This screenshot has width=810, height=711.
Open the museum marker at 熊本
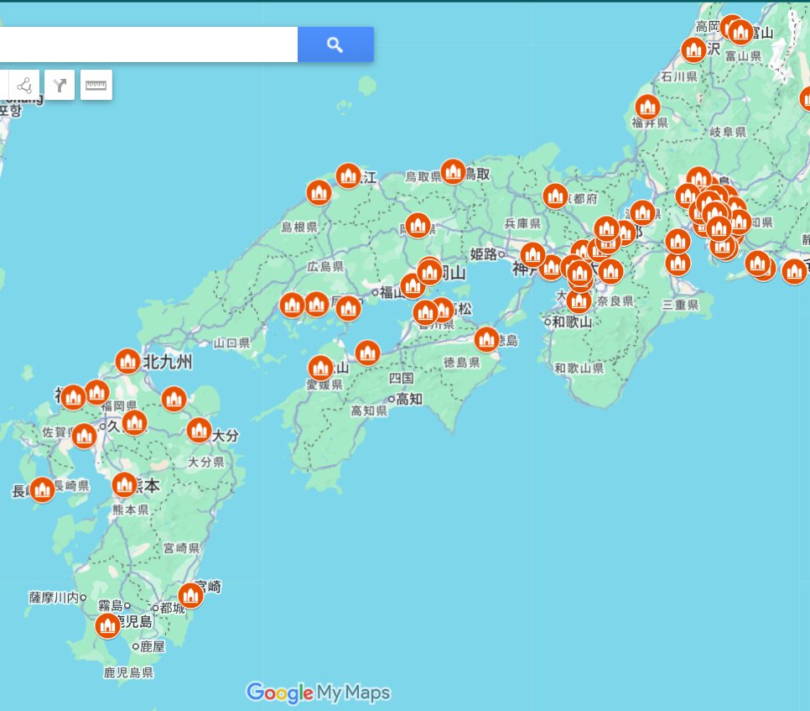[x=124, y=484]
